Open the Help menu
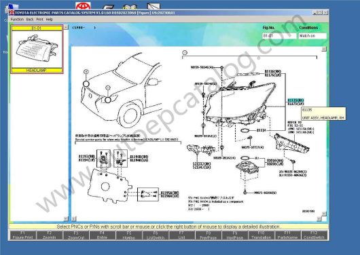 (50, 20)
